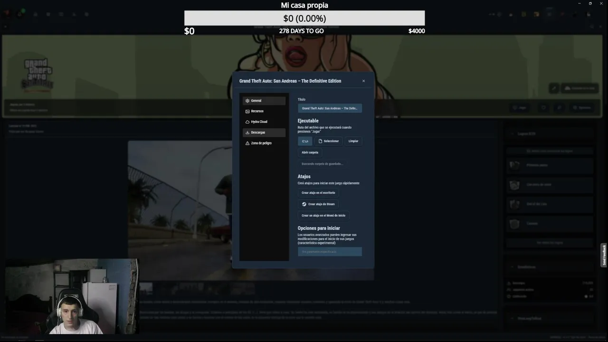This screenshot has height=342, width=608.
Task: Click Crear un atajo en el Menú de inicio
Action: [x=323, y=216]
